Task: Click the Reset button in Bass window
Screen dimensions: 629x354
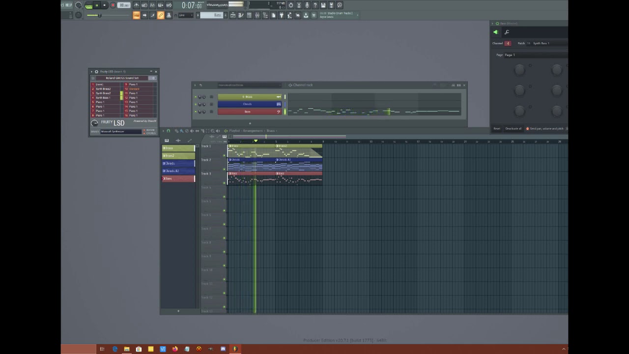Action: [497, 129]
